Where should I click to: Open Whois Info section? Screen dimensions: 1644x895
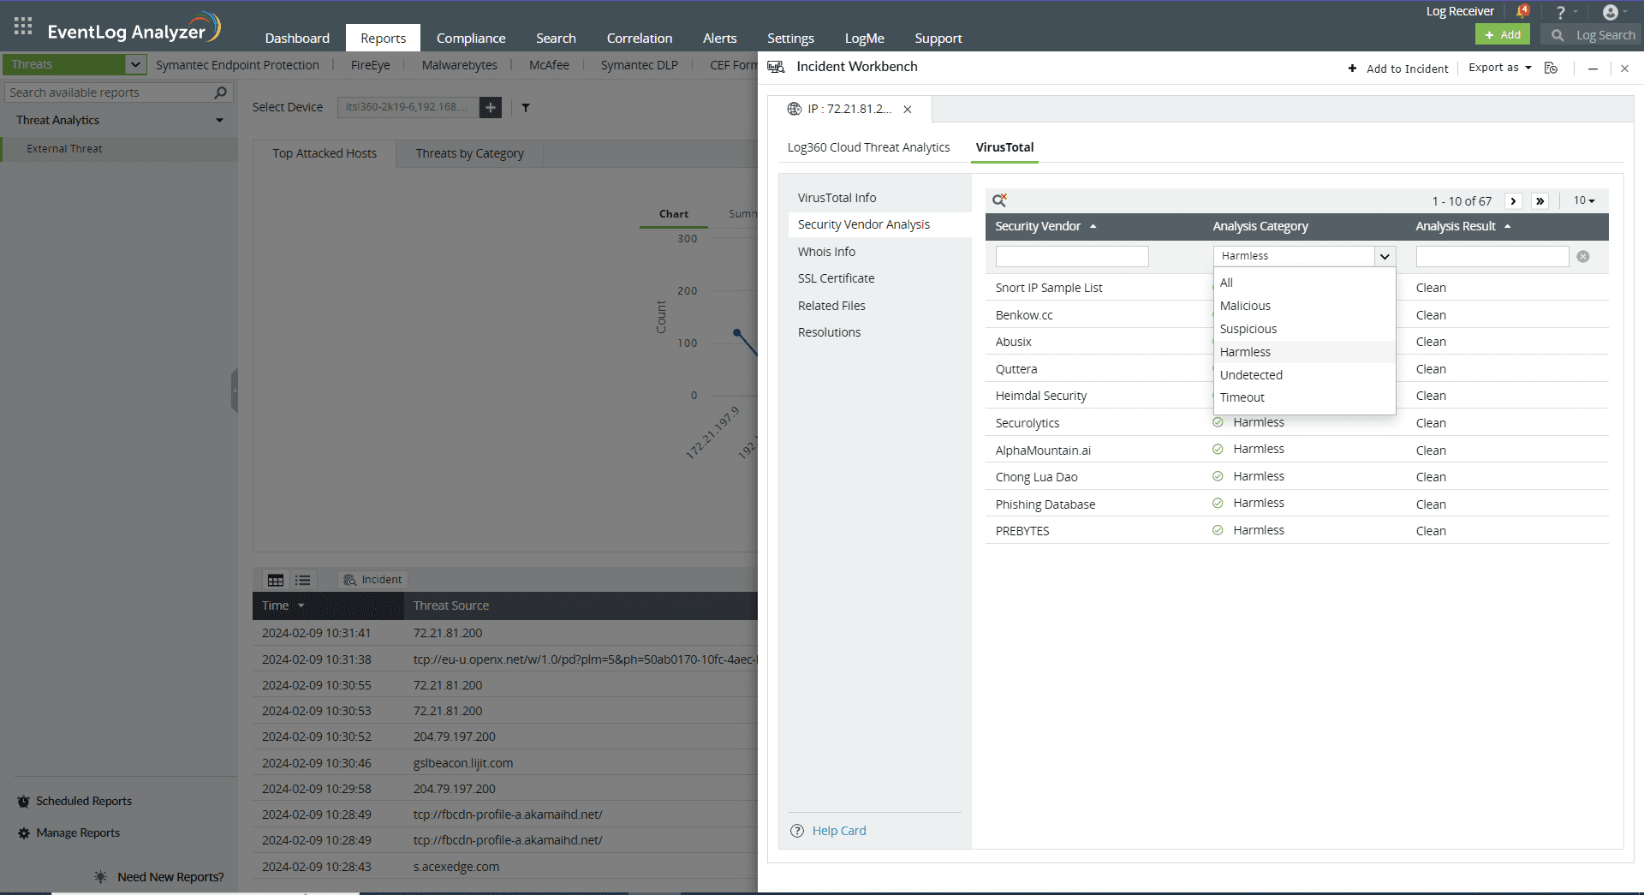826,252
